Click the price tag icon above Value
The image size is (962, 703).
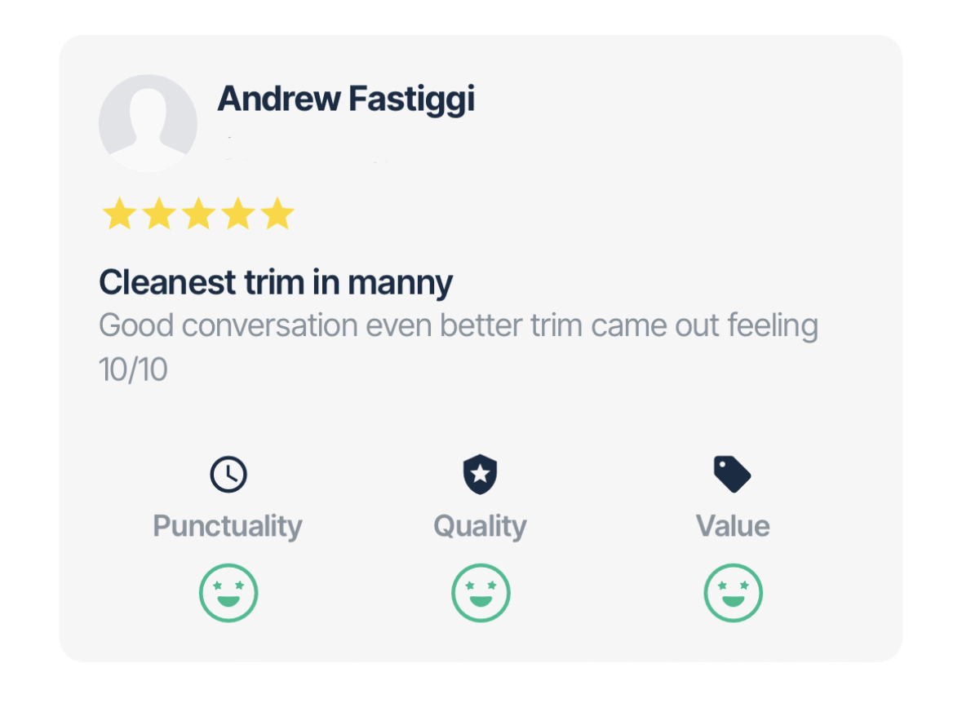click(x=732, y=474)
